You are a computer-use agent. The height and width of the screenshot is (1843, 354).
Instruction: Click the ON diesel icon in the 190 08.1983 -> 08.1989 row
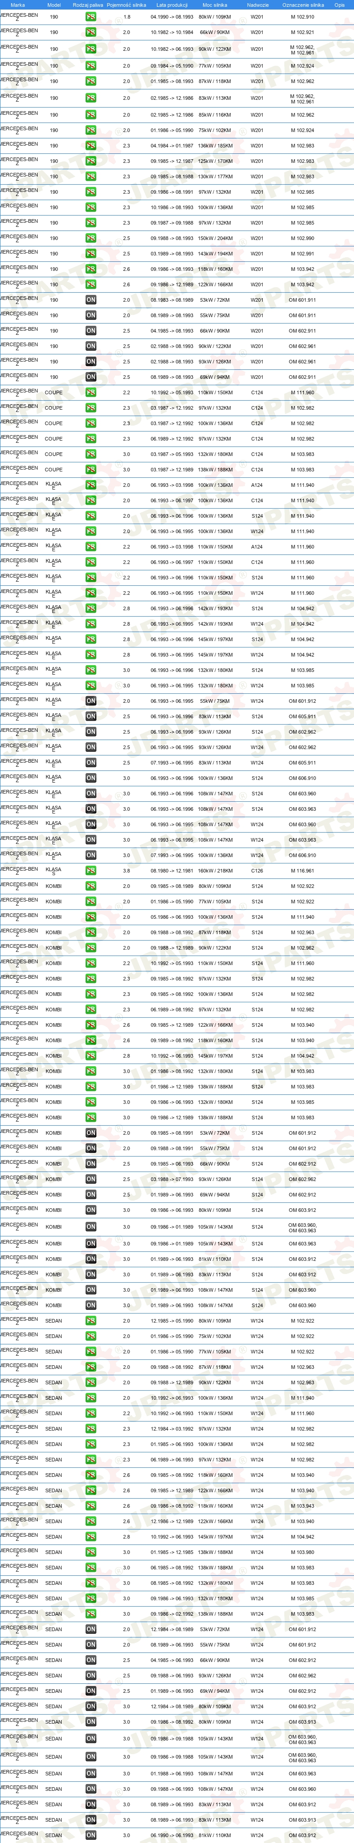coord(91,300)
